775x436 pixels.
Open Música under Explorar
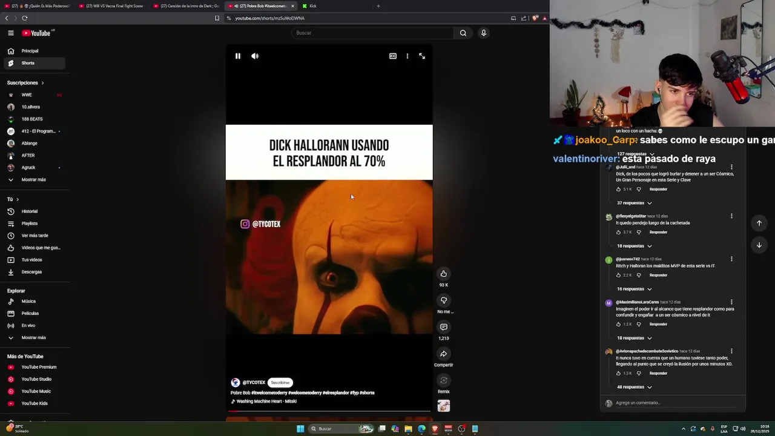pos(34,301)
